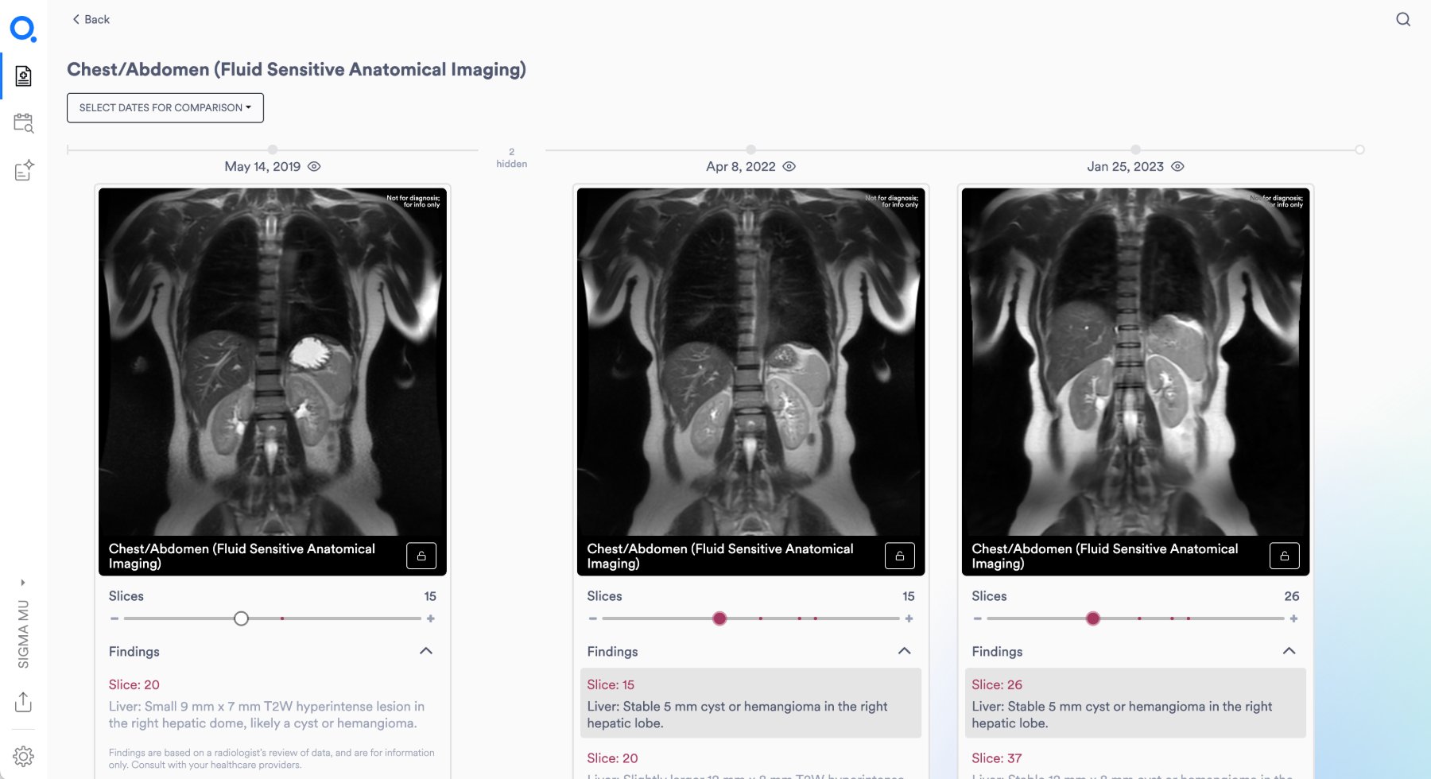Toggle visibility eye for May 14, 2019
1431x779 pixels.
314,167
